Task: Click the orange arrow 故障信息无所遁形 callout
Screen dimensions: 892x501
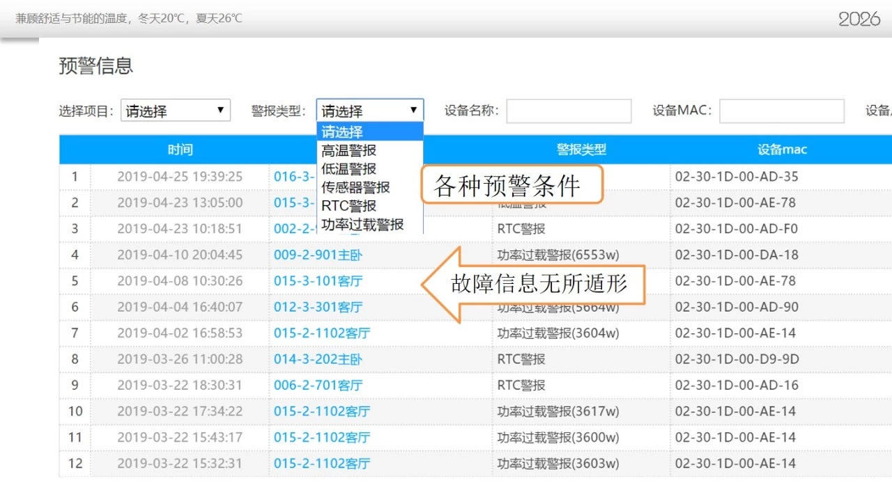Action: tap(537, 285)
